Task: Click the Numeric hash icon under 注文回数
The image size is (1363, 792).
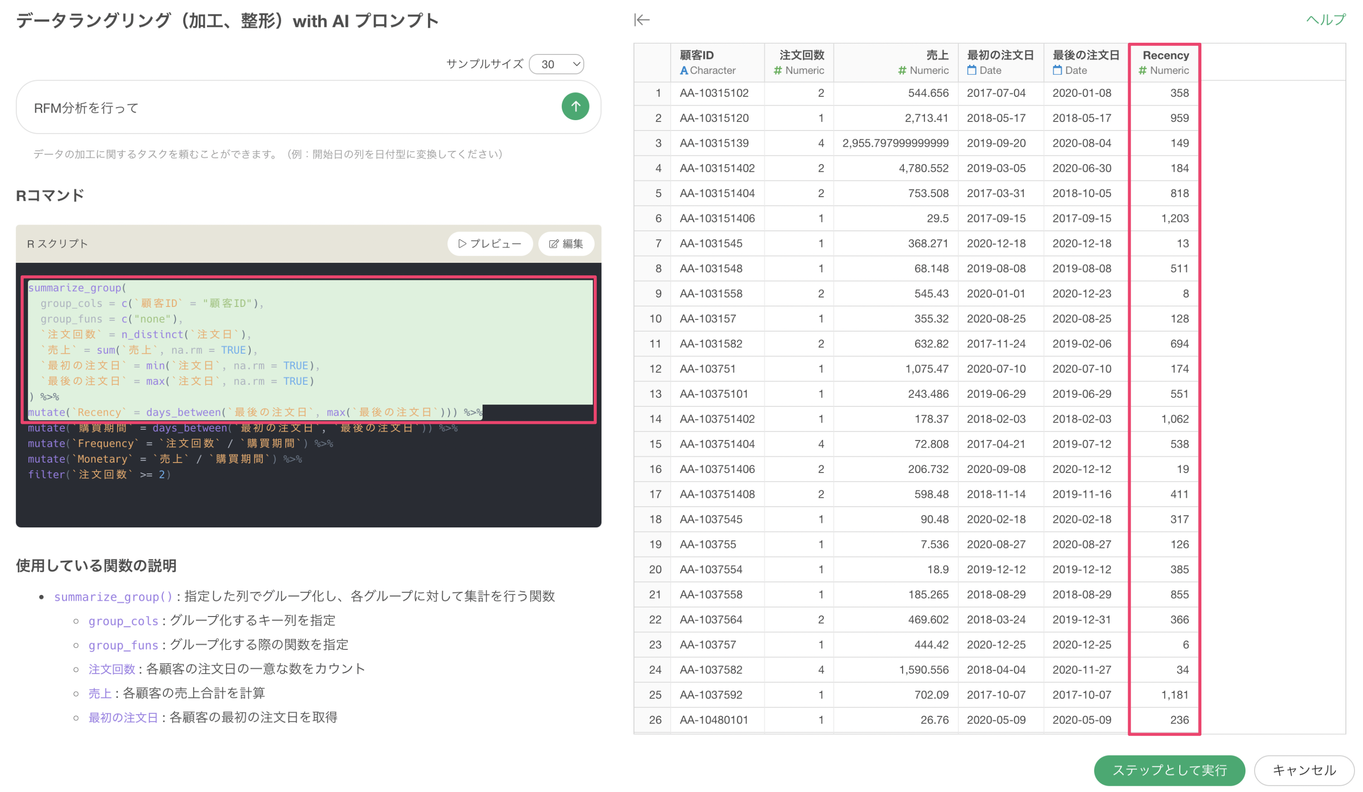Action: (778, 70)
